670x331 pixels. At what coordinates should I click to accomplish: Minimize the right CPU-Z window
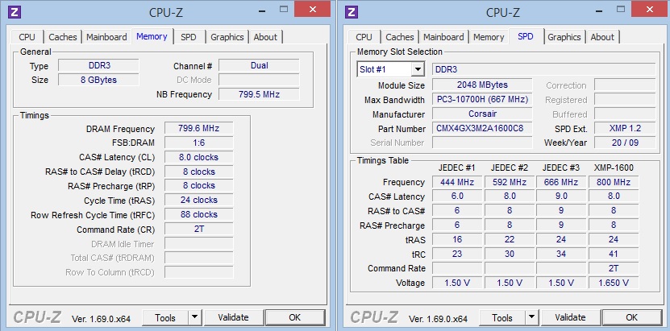pyautogui.click(x=598, y=10)
